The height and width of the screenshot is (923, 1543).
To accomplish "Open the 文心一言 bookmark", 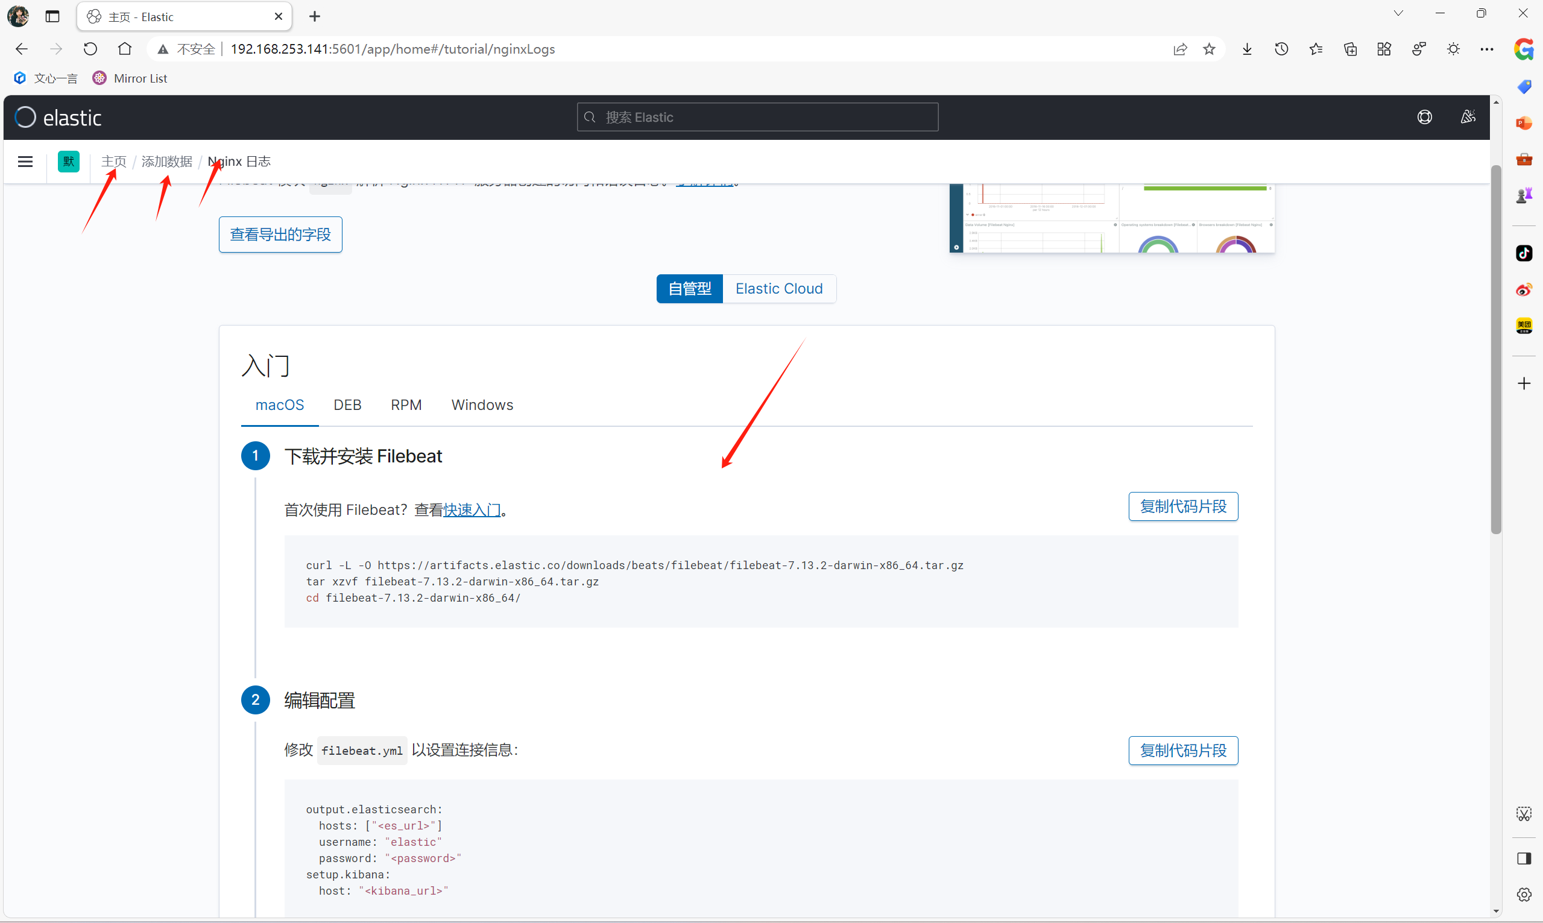I will pos(46,78).
